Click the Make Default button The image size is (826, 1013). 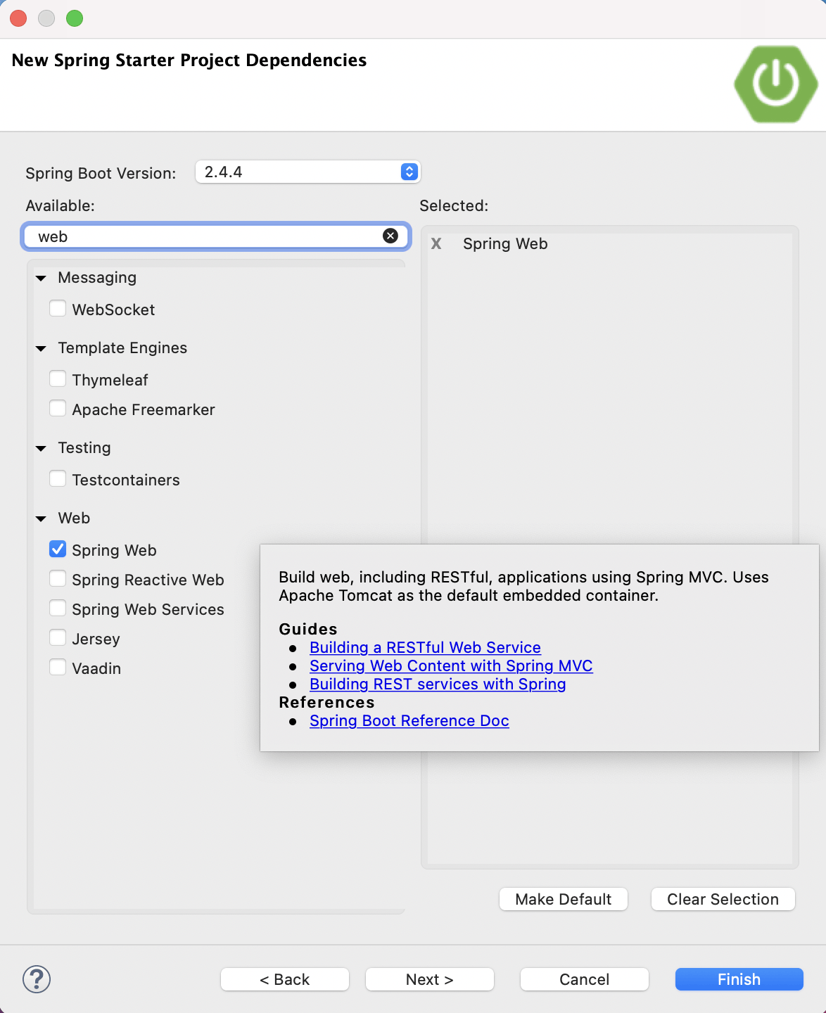coord(564,899)
